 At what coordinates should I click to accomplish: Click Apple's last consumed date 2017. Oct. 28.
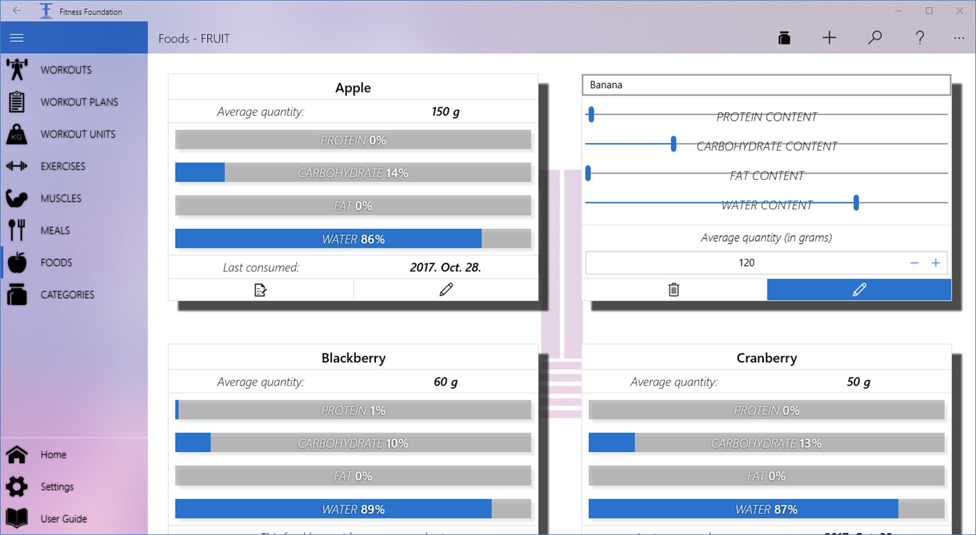click(x=445, y=267)
